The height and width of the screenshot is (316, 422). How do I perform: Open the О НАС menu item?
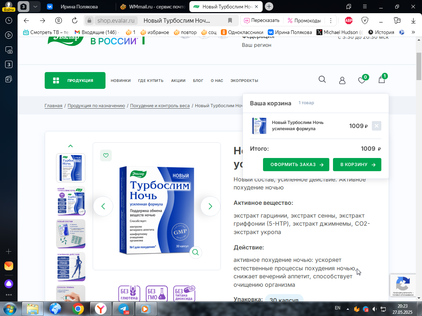coord(217,80)
